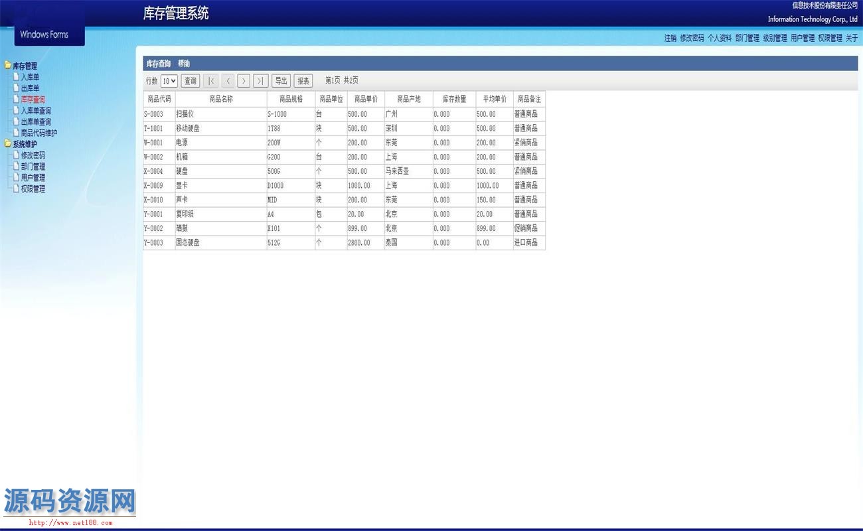This screenshot has height=531, width=863.
Task: Open 修改密码 in the sidebar tree
Action: [33, 155]
